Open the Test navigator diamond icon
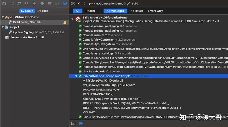Image resolution: width=228 pixels, height=127 pixels. click(x=42, y=3)
